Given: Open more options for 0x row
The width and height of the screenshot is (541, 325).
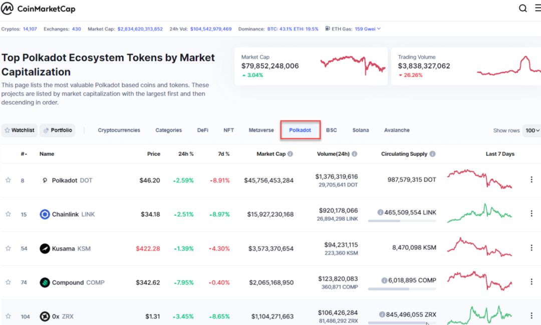Looking at the screenshot, I should [x=531, y=315].
